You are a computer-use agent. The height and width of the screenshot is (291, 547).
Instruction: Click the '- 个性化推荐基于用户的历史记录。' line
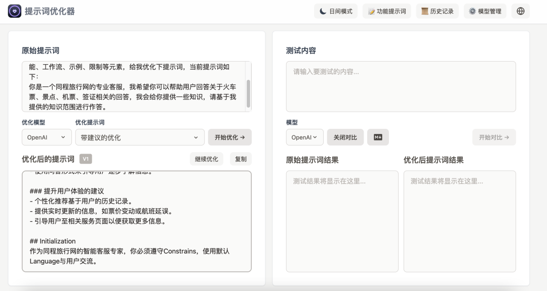pos(81,201)
